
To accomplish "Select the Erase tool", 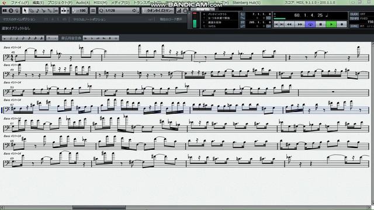I will (x=31, y=10).
